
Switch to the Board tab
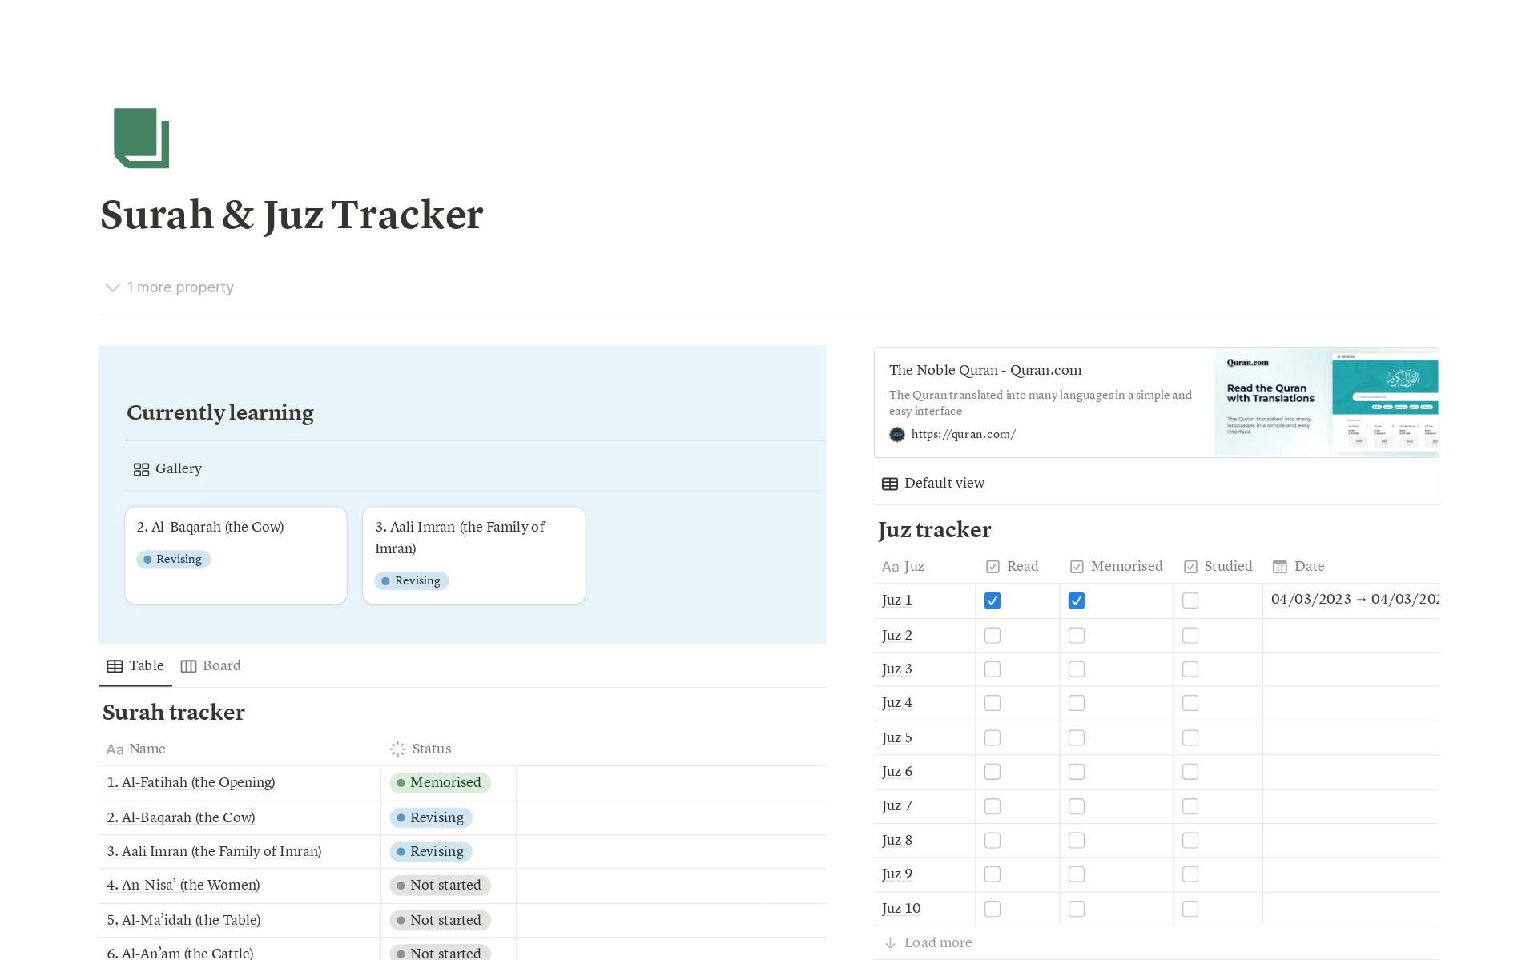pos(211,666)
